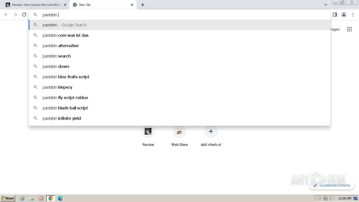This screenshot has width=359, height=202.
Task: Click in the address bar text field
Action: [179, 15]
